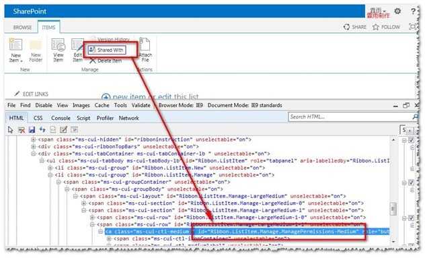
Task: Open the Validate menu
Action: 141,105
